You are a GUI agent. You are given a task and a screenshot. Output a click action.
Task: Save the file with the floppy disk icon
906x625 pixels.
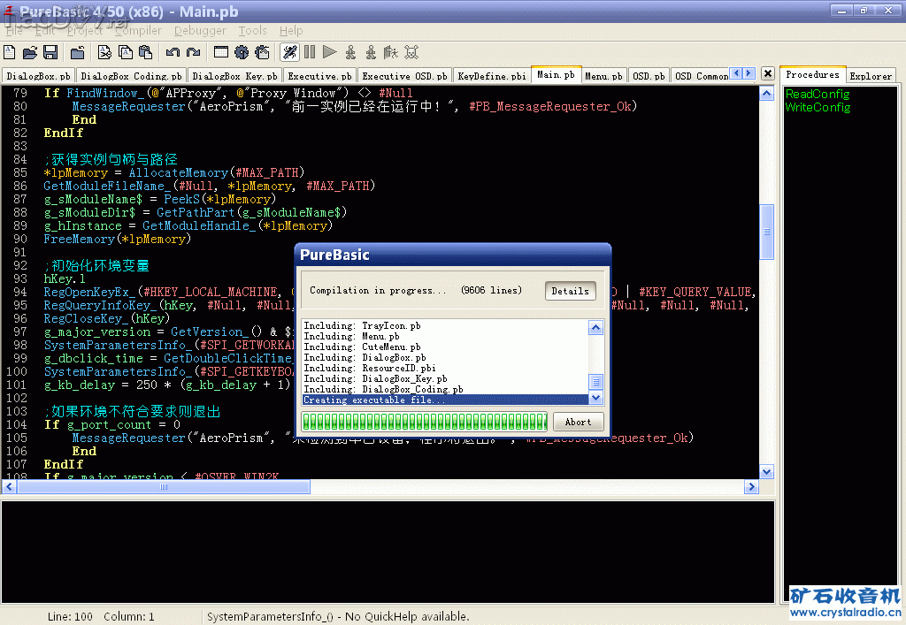[x=50, y=53]
